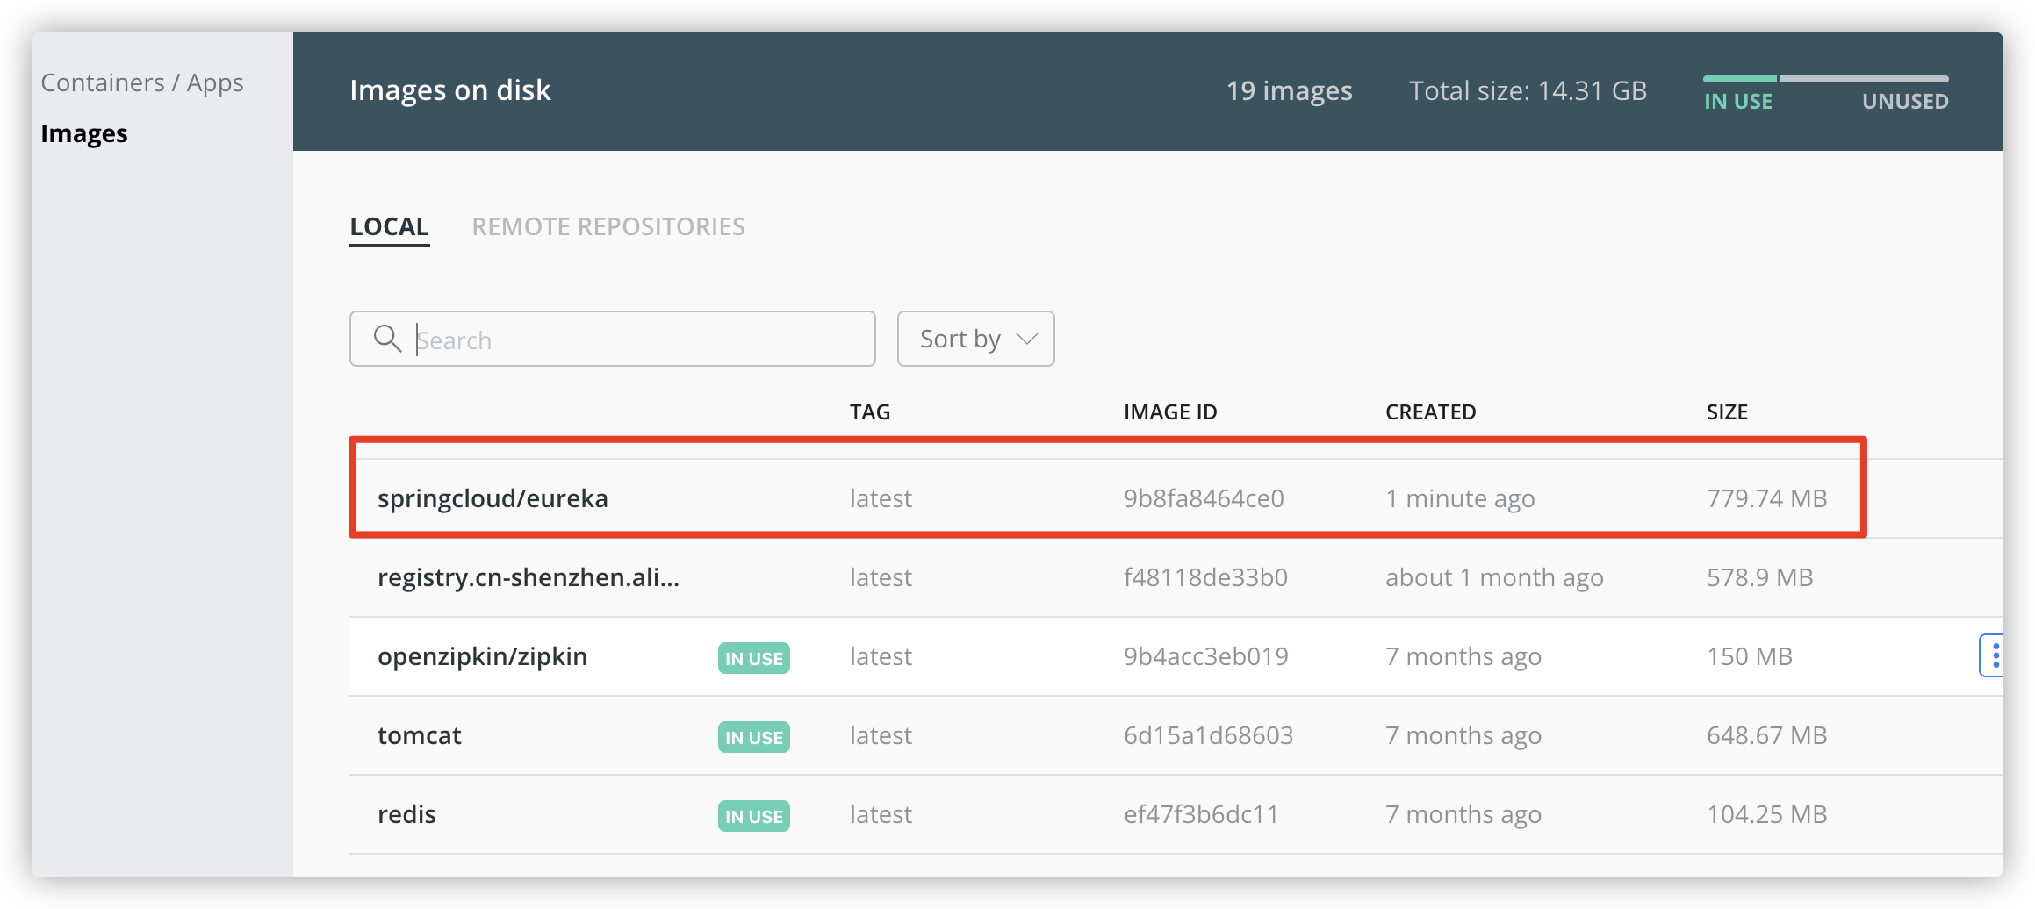2035x909 pixels.
Task: Open the three-dot menu on zipkin row
Action: (1995, 655)
